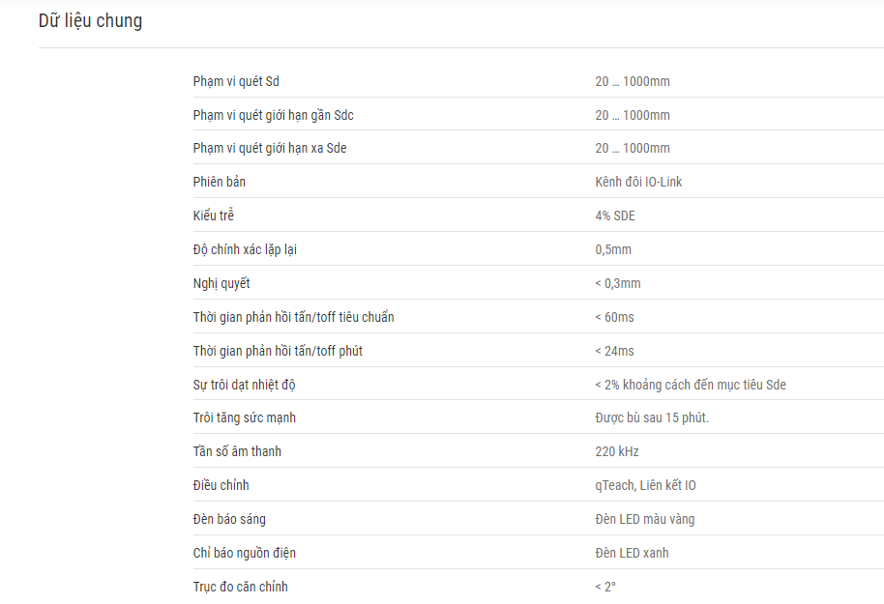Select 'Phạm vi quét giới hạn xa Sde' row
This screenshot has height=604, width=884.
[x=539, y=148]
